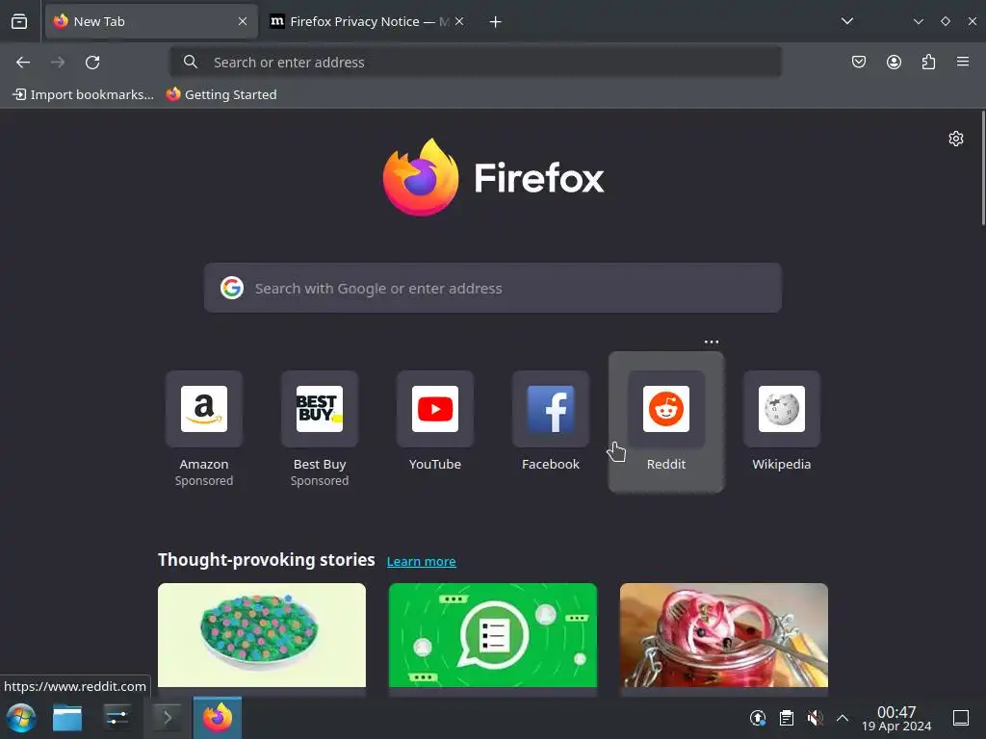
Task: Open the list all tabs dropdown
Action: (847, 21)
